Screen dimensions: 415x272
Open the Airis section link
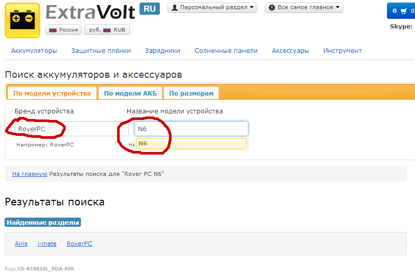coord(21,244)
